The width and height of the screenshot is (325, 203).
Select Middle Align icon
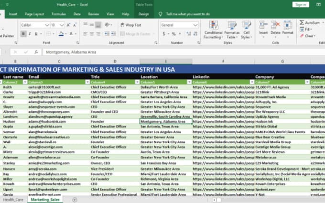tap(92, 25)
